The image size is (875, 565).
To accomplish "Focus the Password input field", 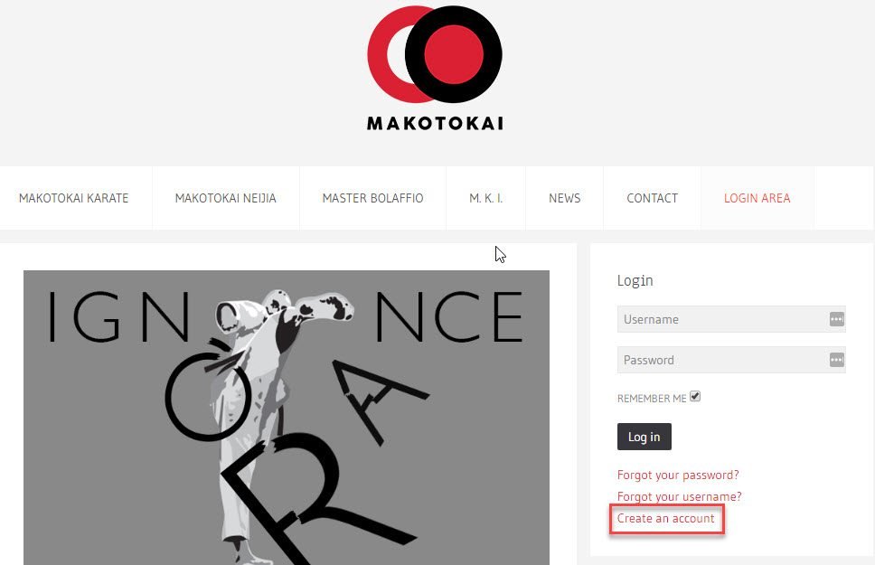I will (731, 360).
